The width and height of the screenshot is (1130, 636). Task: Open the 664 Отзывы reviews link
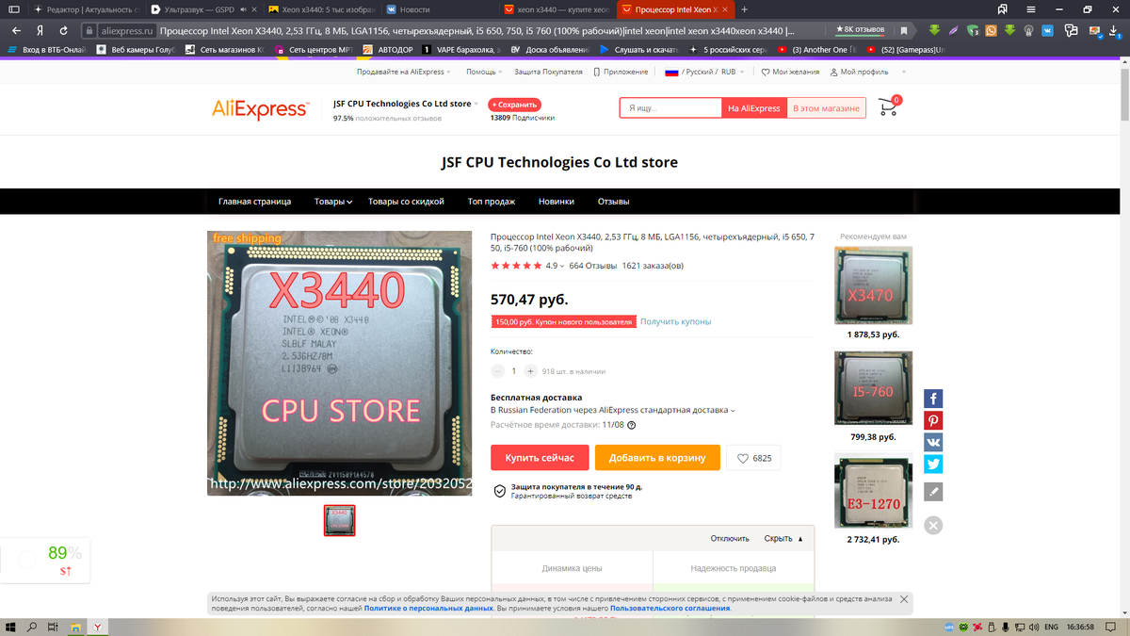(x=592, y=266)
